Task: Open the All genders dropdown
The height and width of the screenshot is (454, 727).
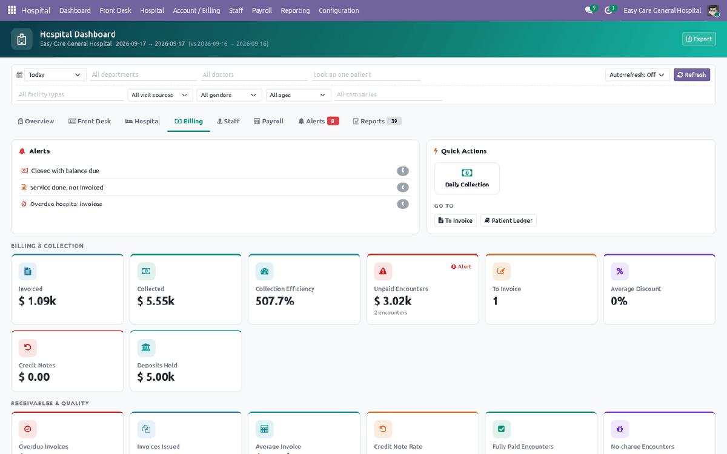Action: click(x=229, y=95)
